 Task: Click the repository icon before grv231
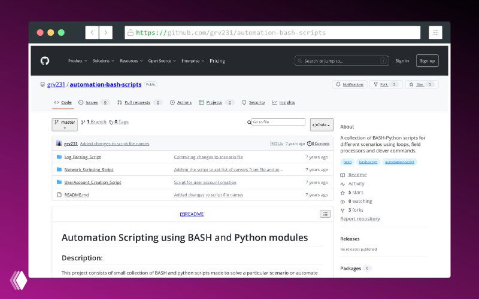43,84
